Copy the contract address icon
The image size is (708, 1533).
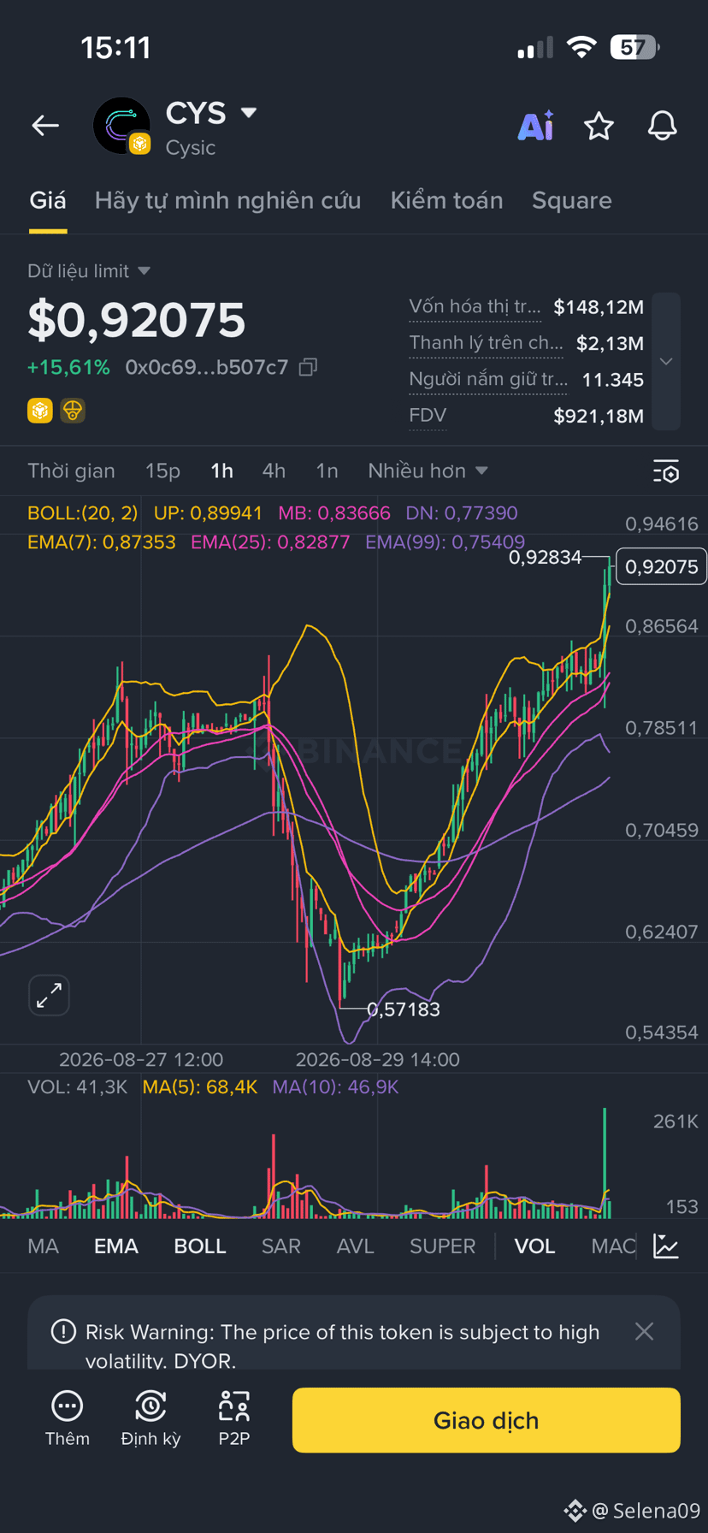[x=308, y=367]
